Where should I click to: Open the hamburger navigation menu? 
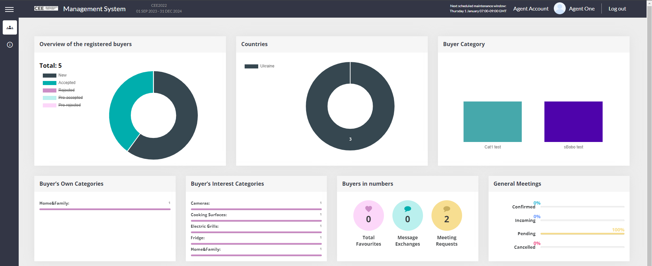(10, 9)
